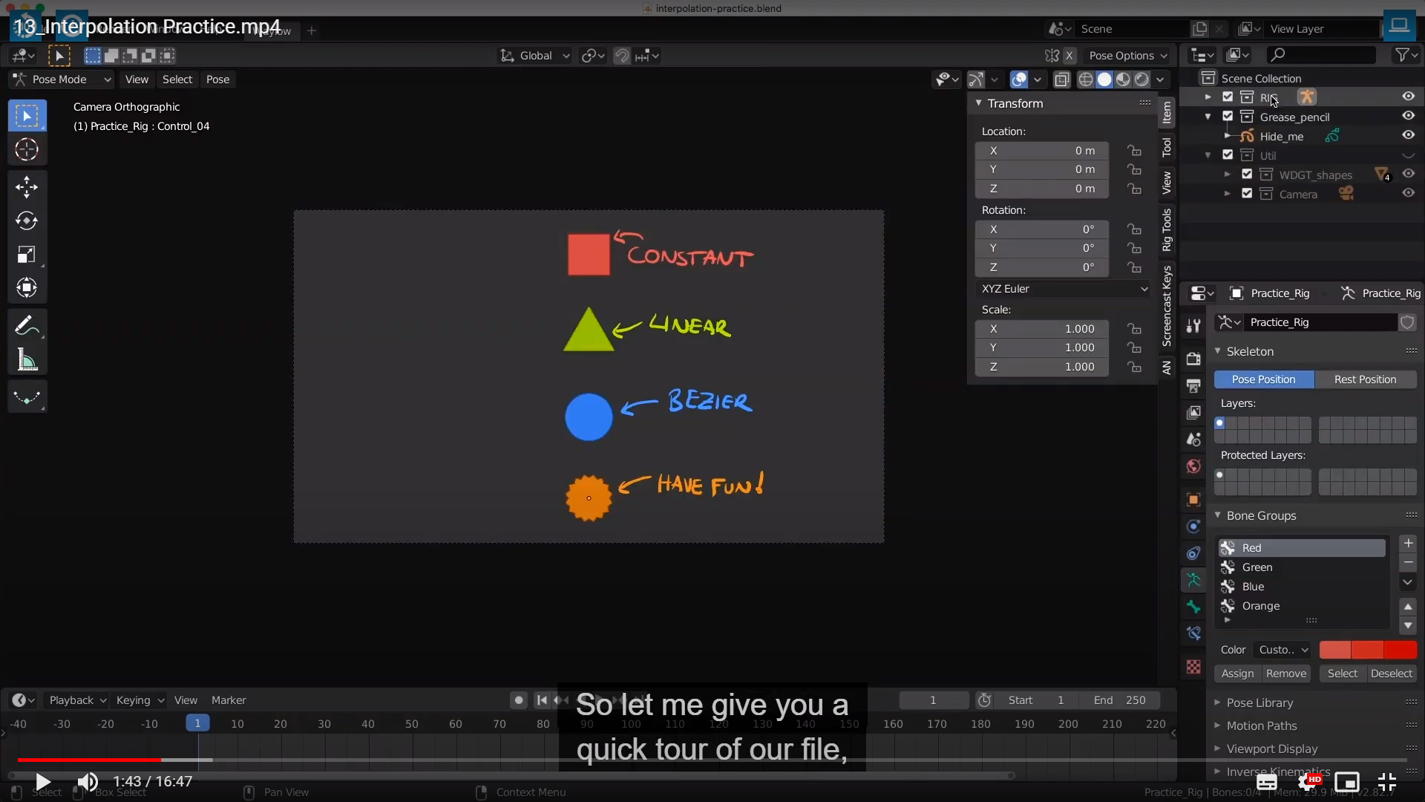Uncheck the Camera collection checkbox

pos(1247,194)
